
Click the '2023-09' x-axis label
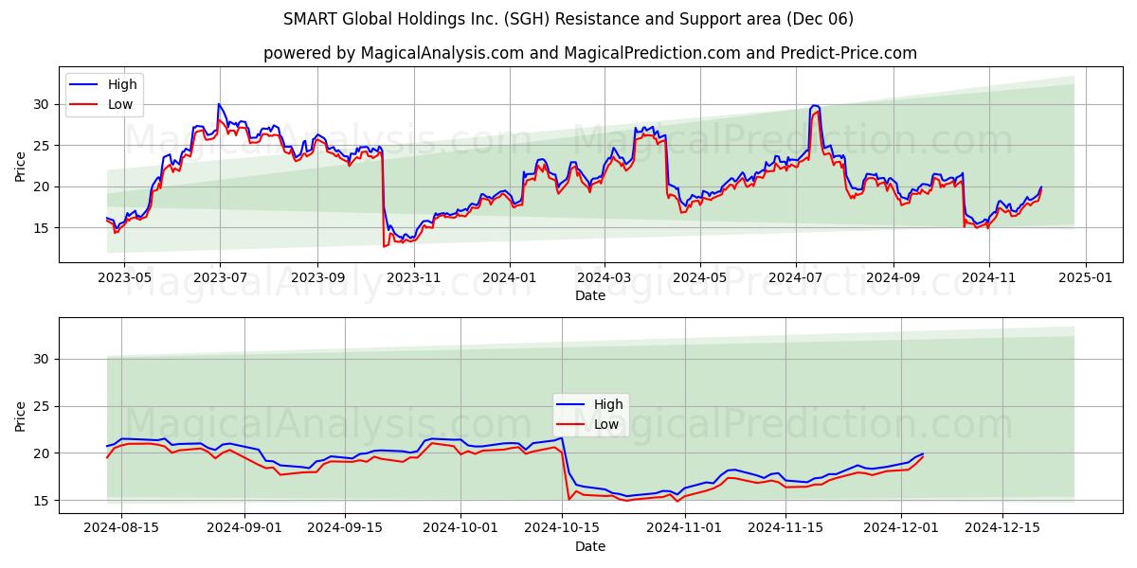(317, 277)
